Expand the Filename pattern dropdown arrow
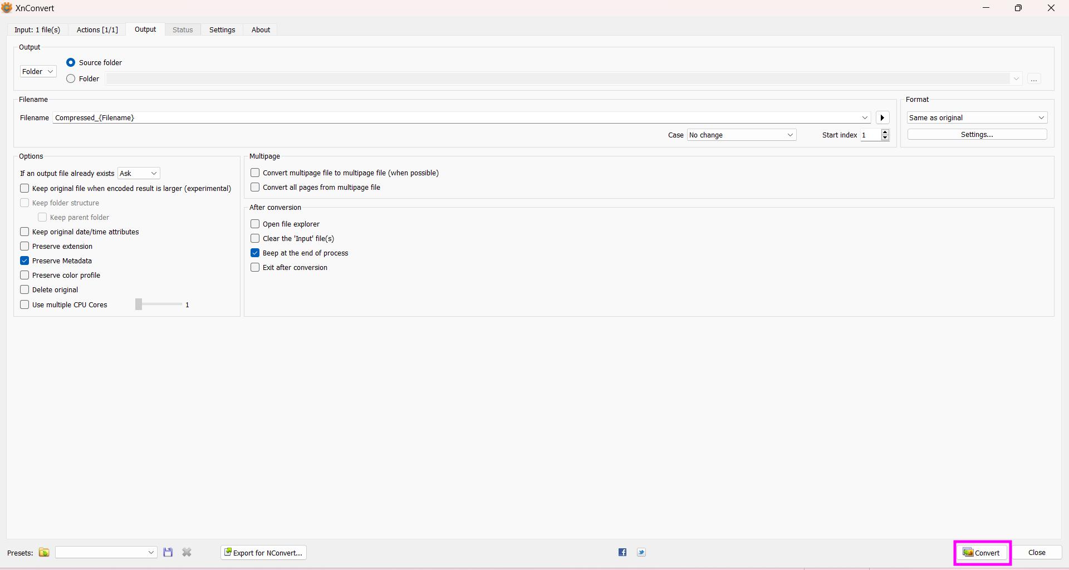 pyautogui.click(x=865, y=118)
